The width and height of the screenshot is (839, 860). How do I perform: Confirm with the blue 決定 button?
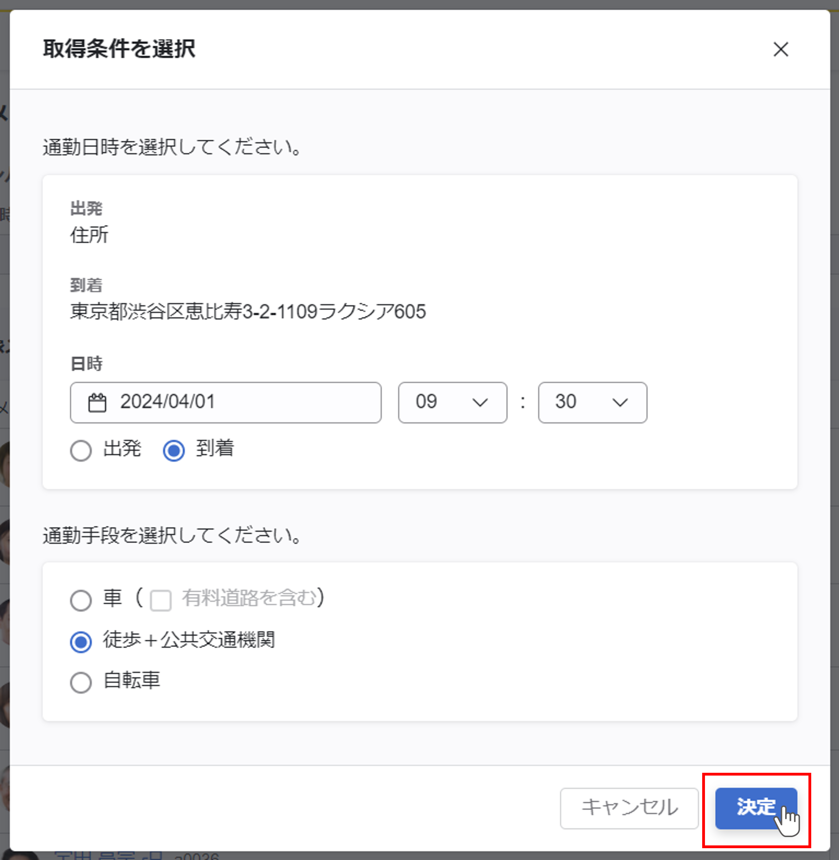click(755, 808)
